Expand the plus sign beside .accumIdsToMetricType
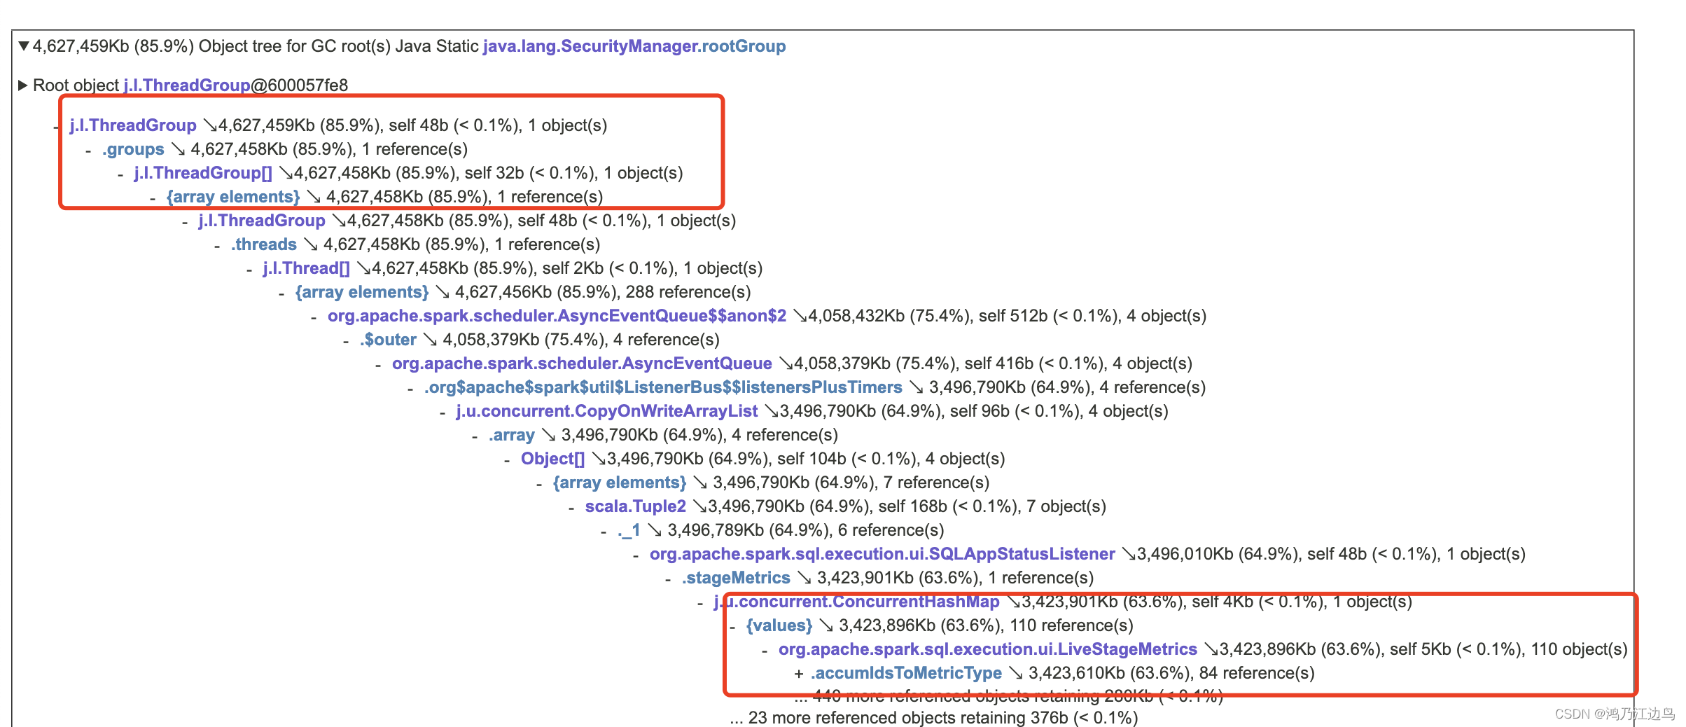1686x727 pixels. coord(799,674)
